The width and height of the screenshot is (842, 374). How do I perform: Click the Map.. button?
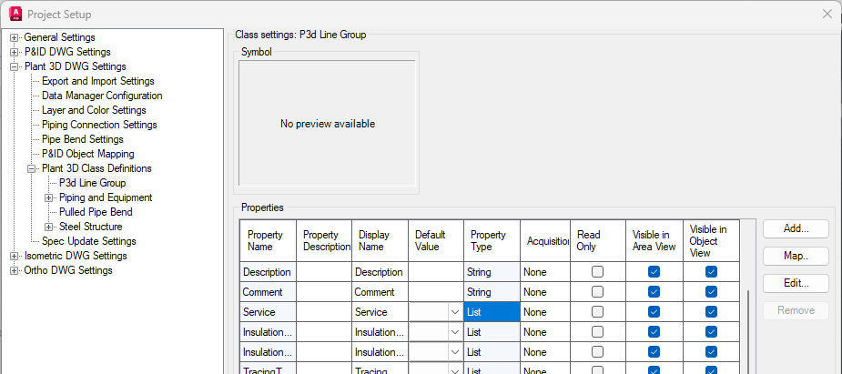(796, 256)
